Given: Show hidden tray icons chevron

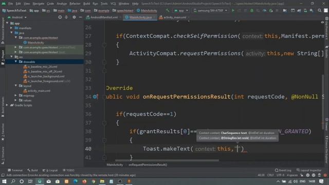Looking at the screenshot, I should pos(278,181).
